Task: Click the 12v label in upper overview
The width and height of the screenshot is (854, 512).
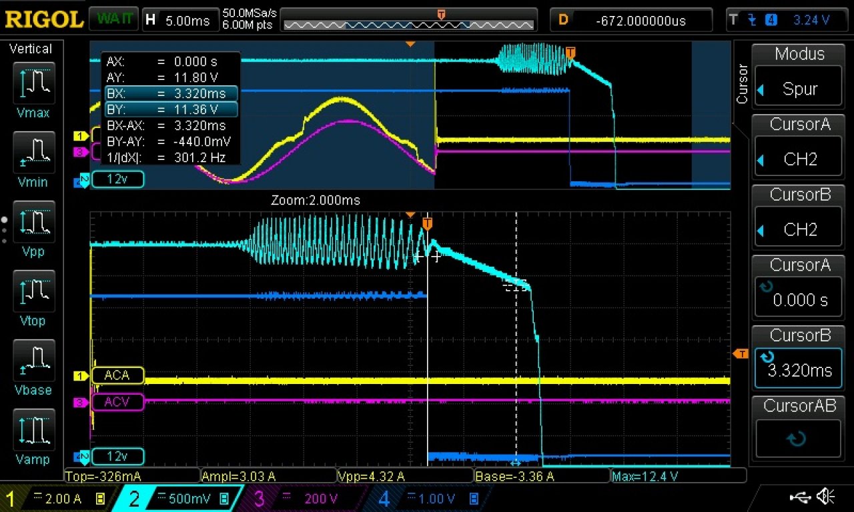Action: (x=117, y=179)
